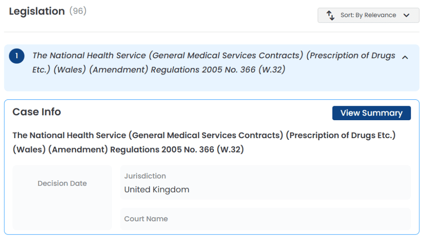
Task: Click the blank space right of United Kingdom
Action: point(299,190)
